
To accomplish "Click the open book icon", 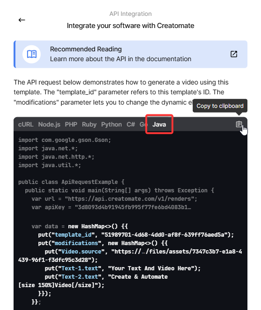I will click(32, 54).
